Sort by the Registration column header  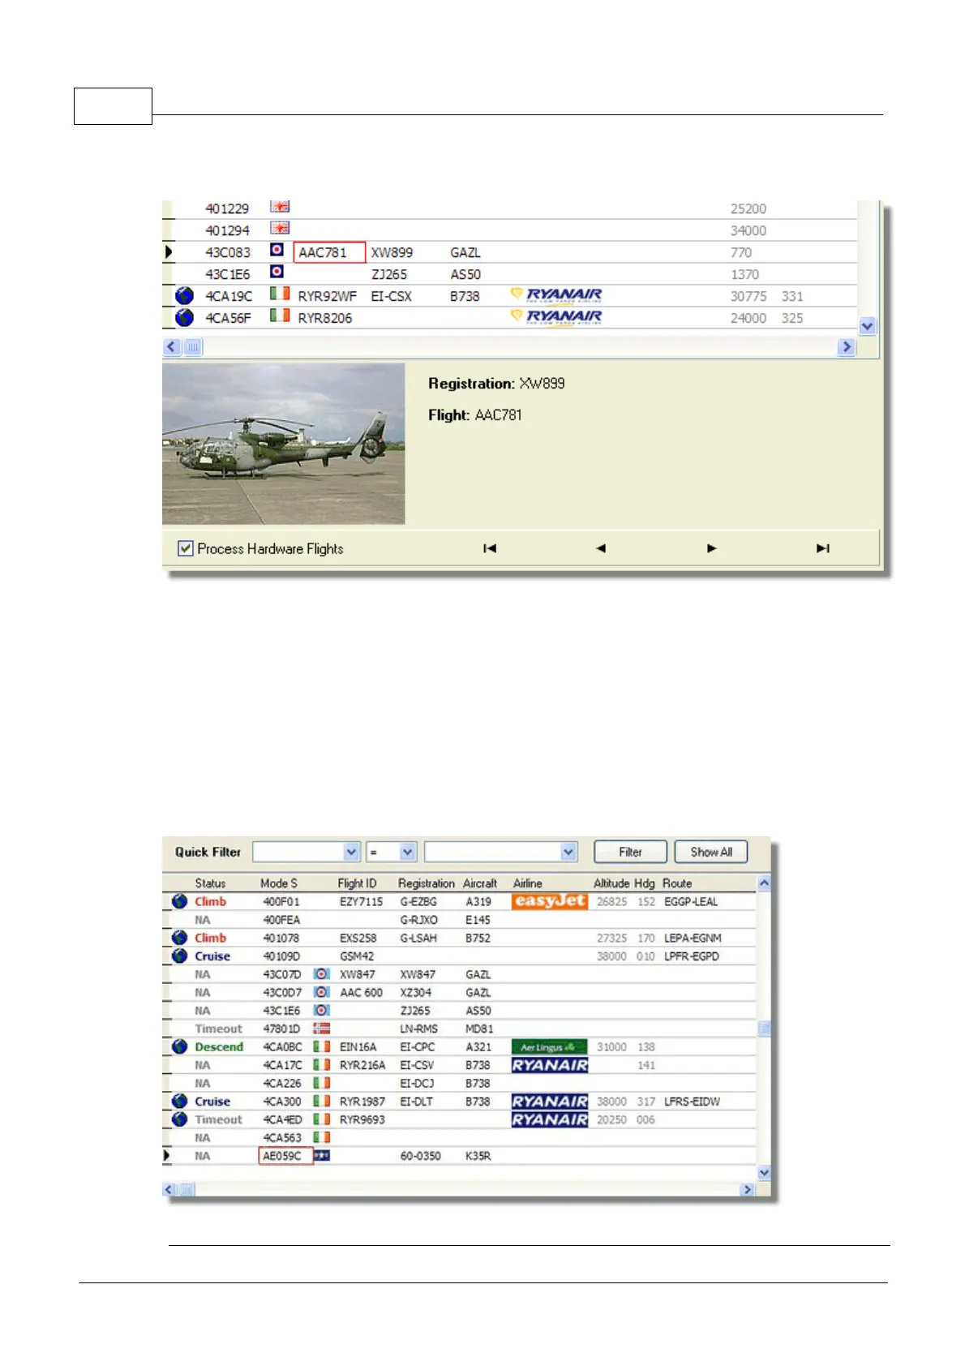(426, 883)
